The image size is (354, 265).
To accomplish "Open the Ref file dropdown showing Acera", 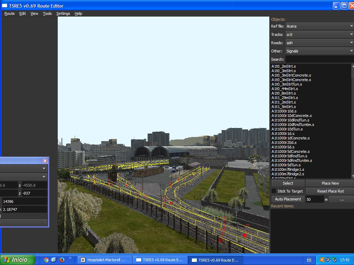I will tap(319, 26).
